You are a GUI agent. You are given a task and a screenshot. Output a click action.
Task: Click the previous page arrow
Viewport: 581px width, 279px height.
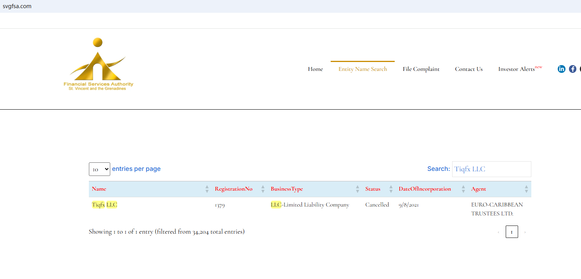[x=498, y=232]
